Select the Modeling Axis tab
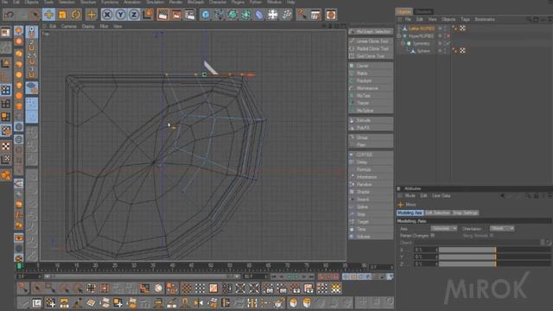 (x=410, y=213)
